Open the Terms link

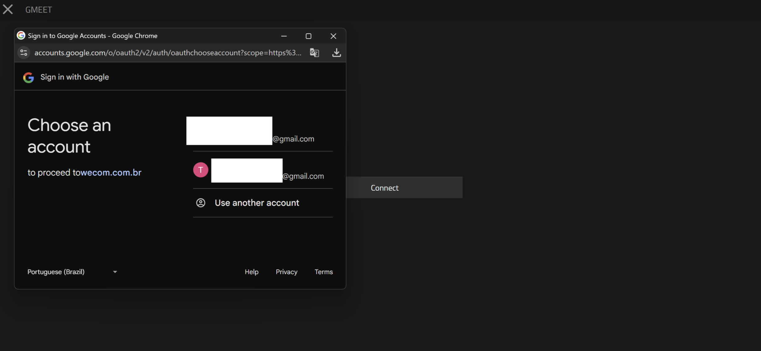pyautogui.click(x=323, y=272)
